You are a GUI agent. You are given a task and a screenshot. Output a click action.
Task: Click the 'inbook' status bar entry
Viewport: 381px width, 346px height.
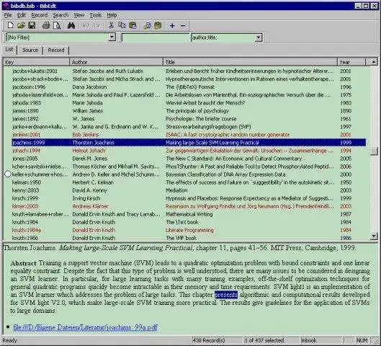pos(321,341)
